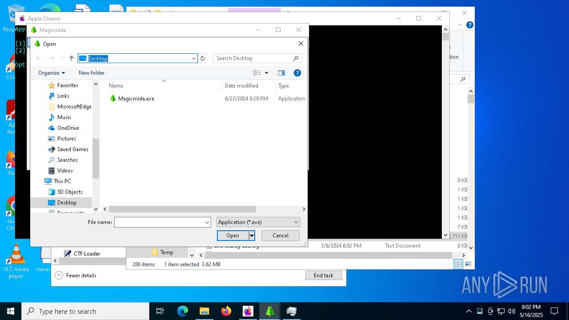The height and width of the screenshot is (320, 569).
Task: Refresh the Desktop folder listing
Action: [x=203, y=58]
